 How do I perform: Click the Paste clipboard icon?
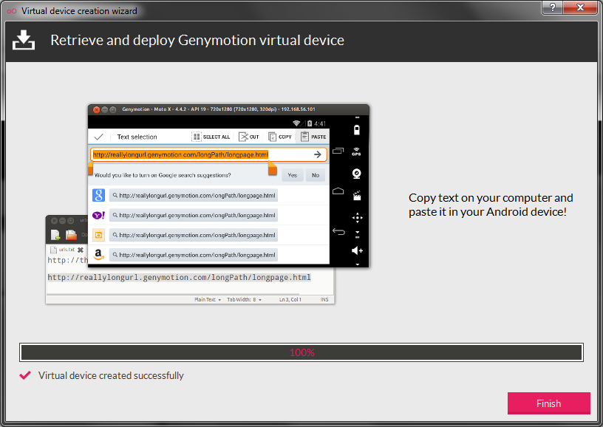coord(304,137)
